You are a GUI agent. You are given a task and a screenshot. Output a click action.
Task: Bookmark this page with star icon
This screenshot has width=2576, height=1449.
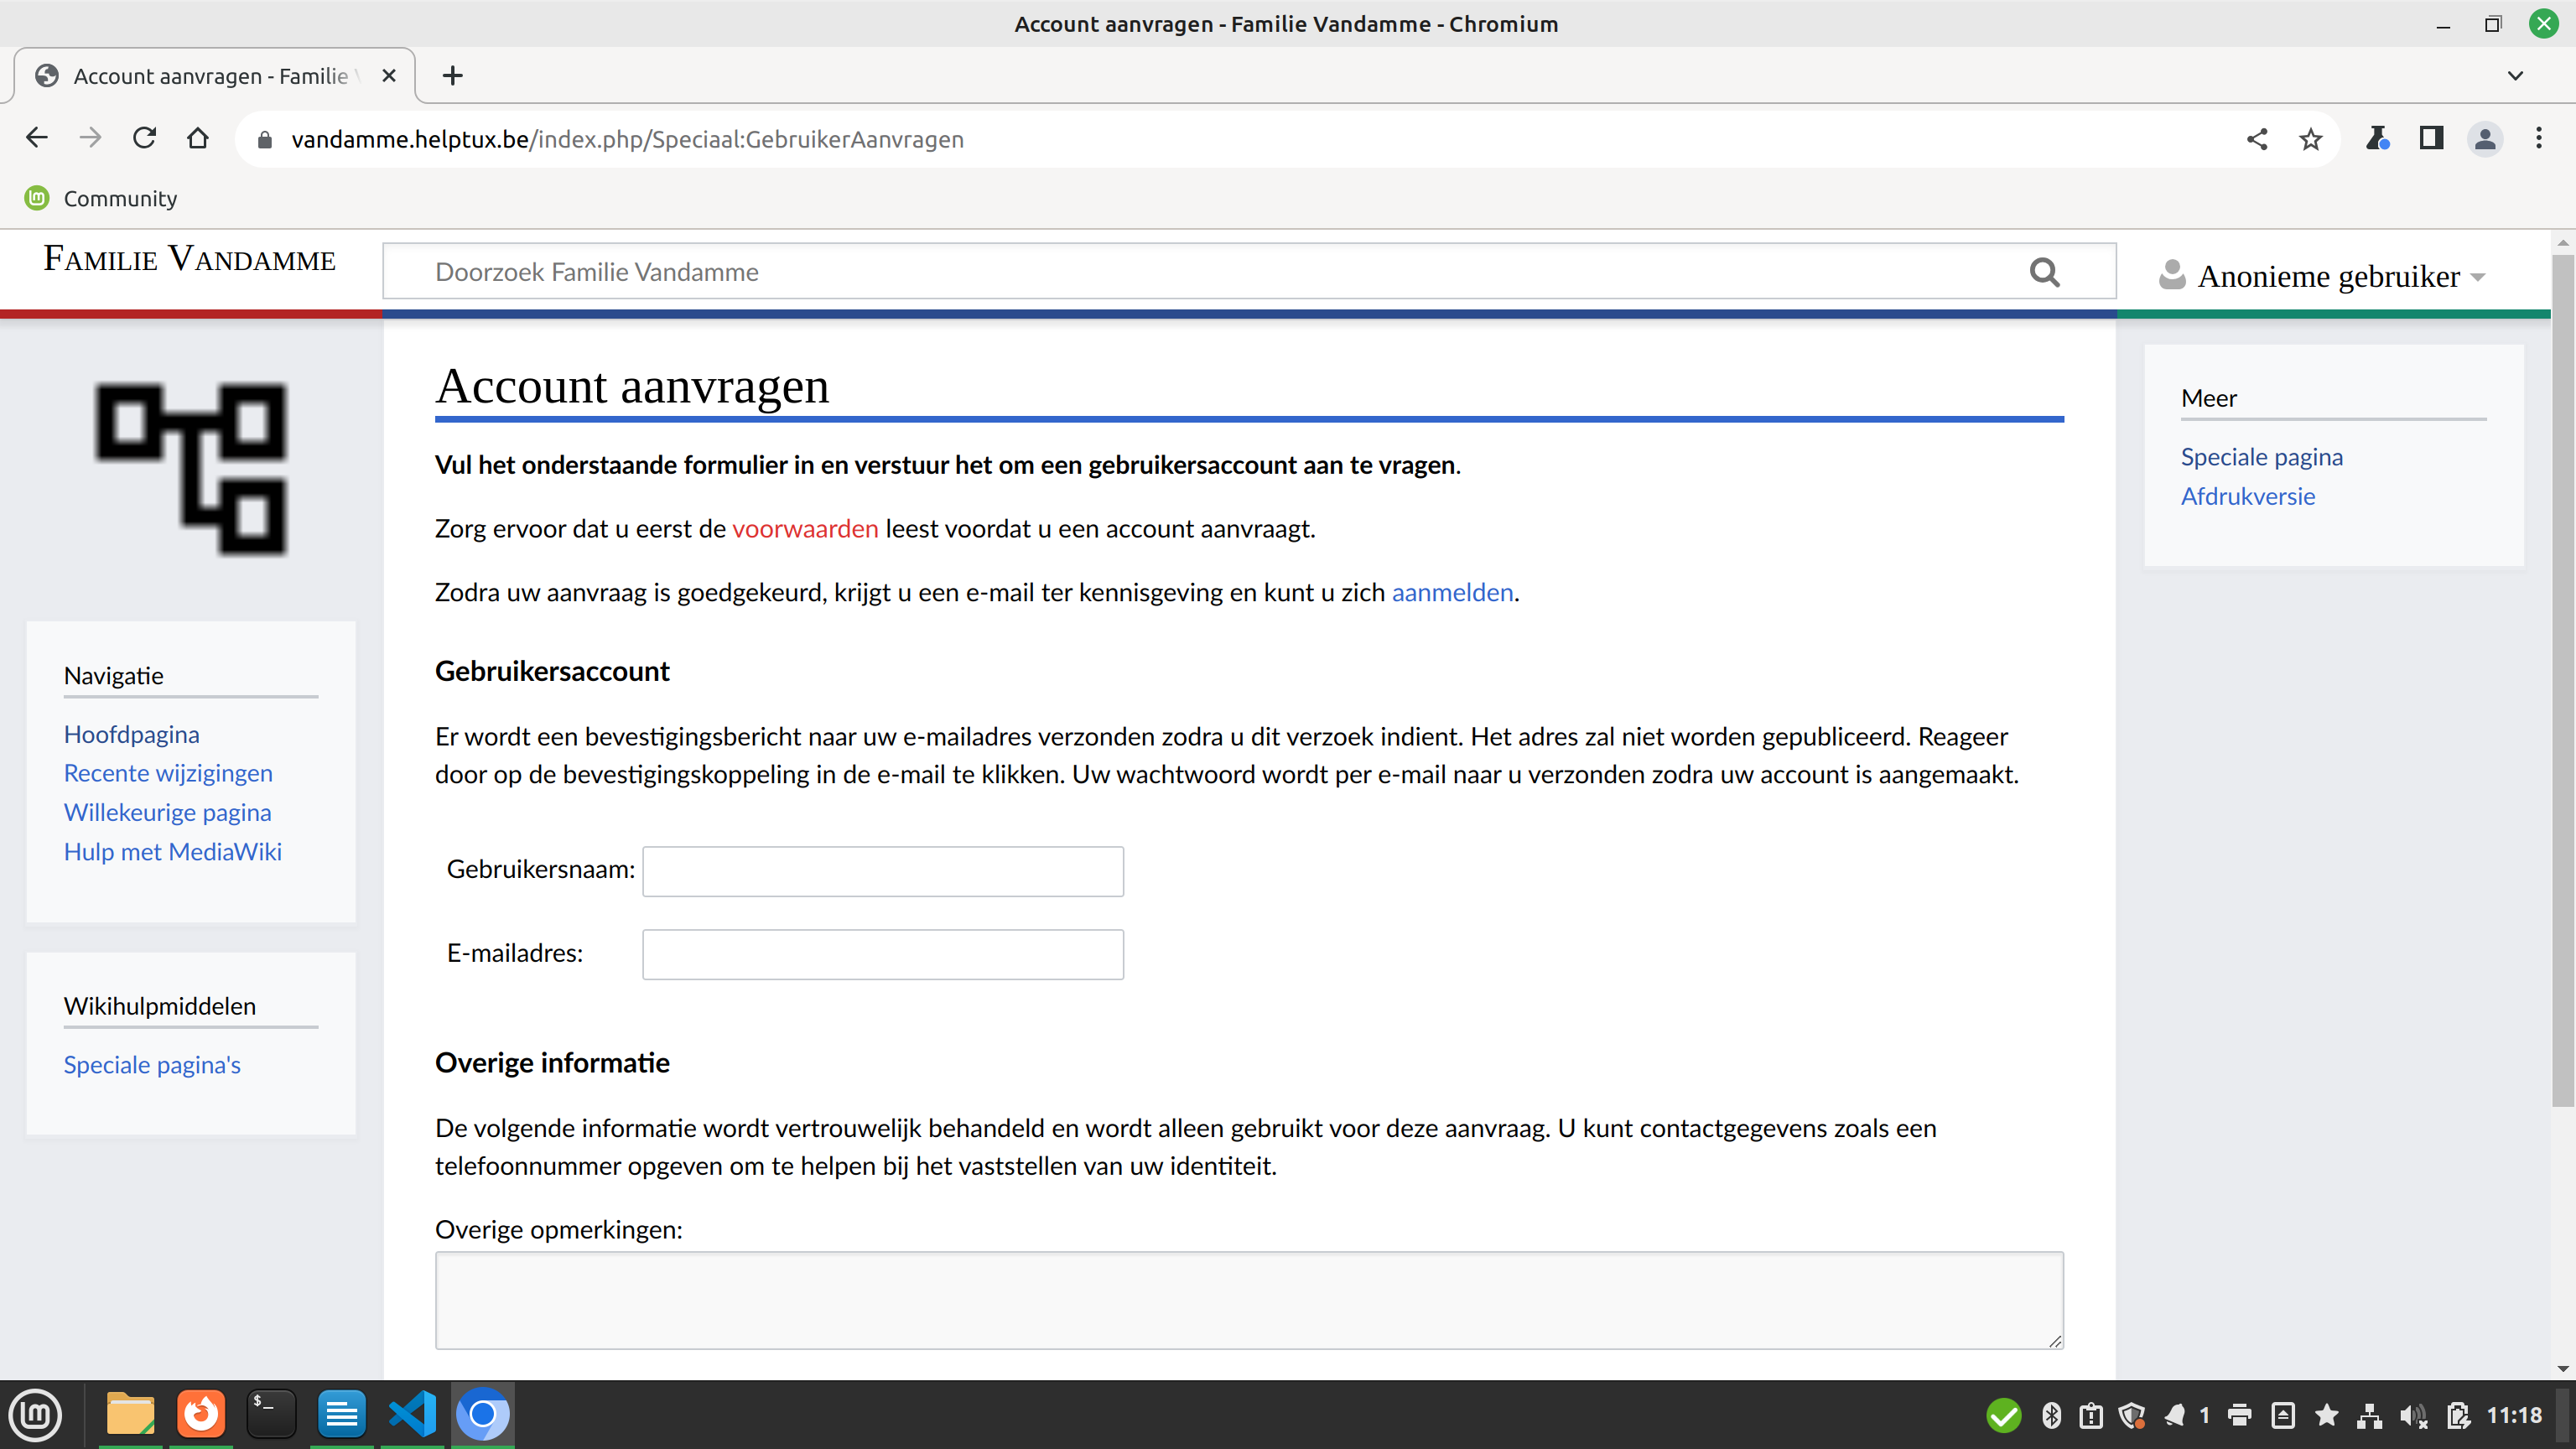pos(2310,139)
